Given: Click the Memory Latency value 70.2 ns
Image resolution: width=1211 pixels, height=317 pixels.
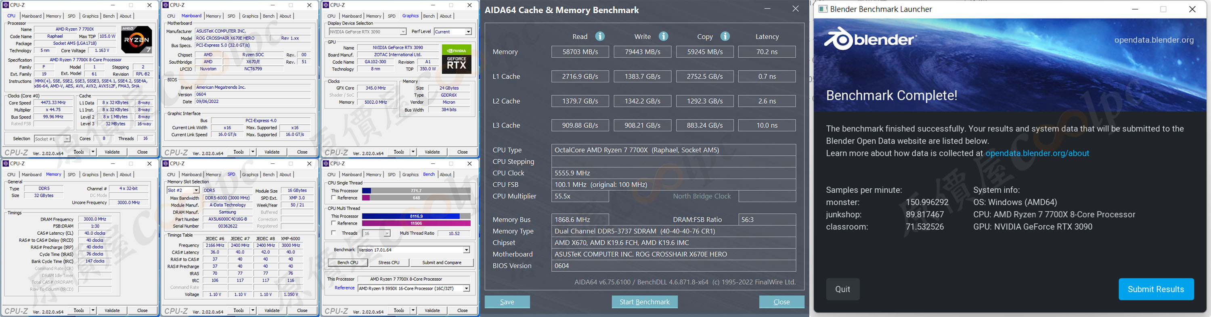Looking at the screenshot, I should (x=767, y=52).
